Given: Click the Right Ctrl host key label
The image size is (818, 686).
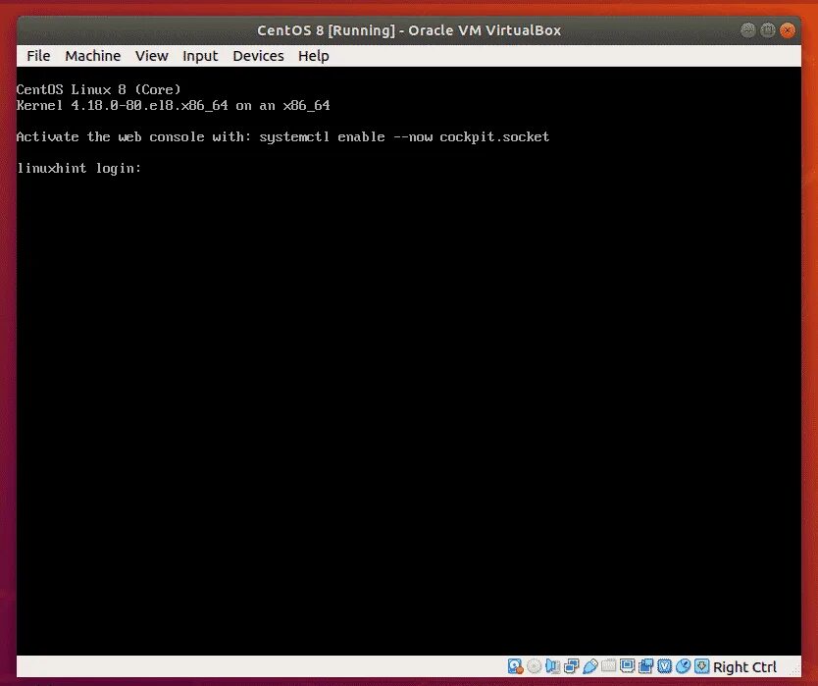Looking at the screenshot, I should (744, 667).
